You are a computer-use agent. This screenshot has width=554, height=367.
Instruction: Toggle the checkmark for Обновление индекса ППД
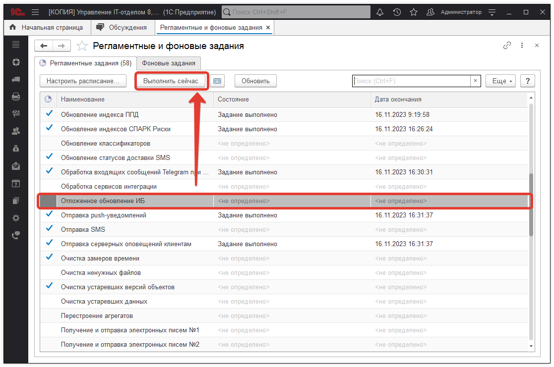pyautogui.click(x=48, y=114)
